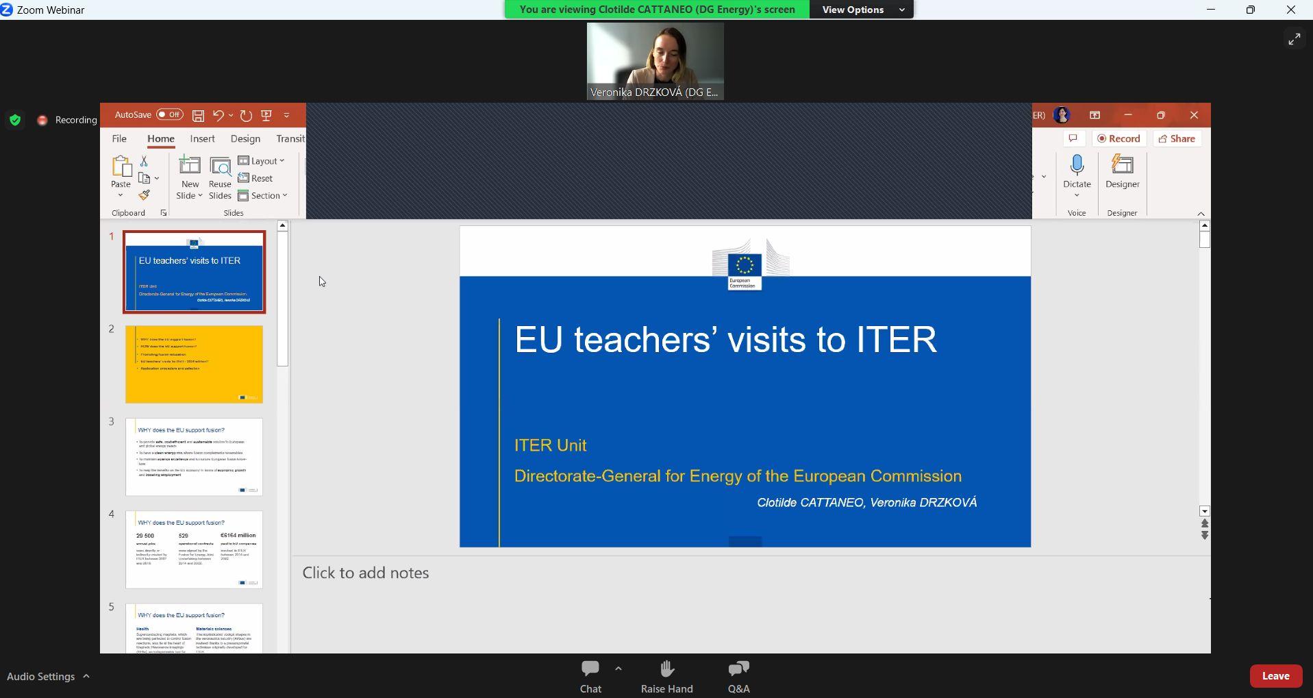The width and height of the screenshot is (1313, 698).
Task: Click the Reuse Slides button
Action: tap(220, 178)
